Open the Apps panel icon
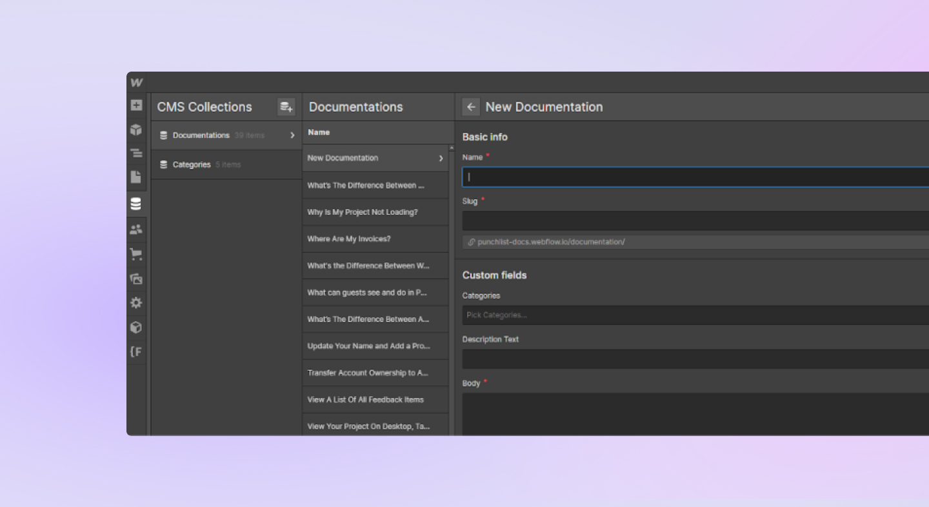 click(x=136, y=327)
